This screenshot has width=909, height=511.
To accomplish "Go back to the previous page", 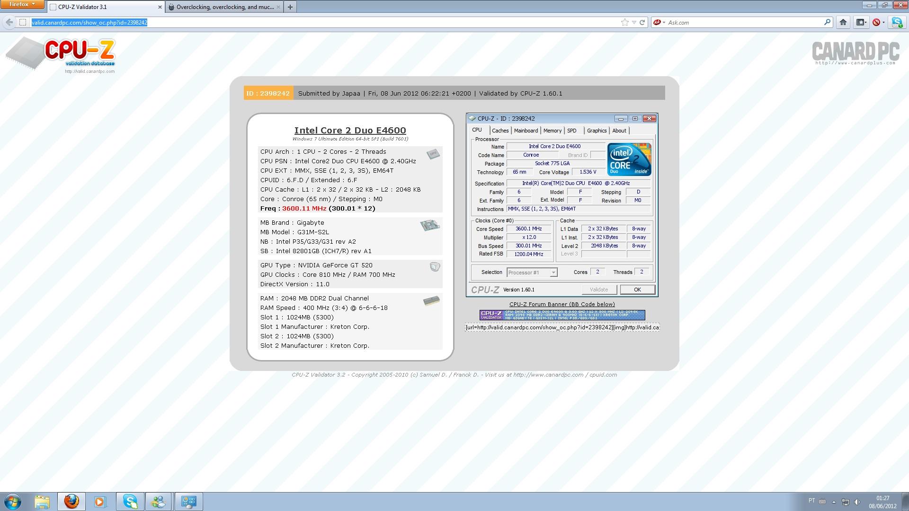I will [x=9, y=22].
